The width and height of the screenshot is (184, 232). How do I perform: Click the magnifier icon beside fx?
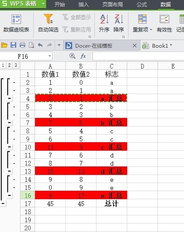tap(73, 56)
